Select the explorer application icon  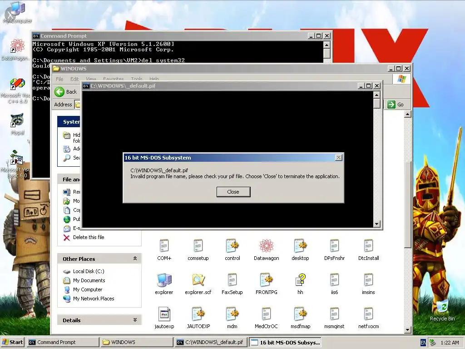(164, 284)
